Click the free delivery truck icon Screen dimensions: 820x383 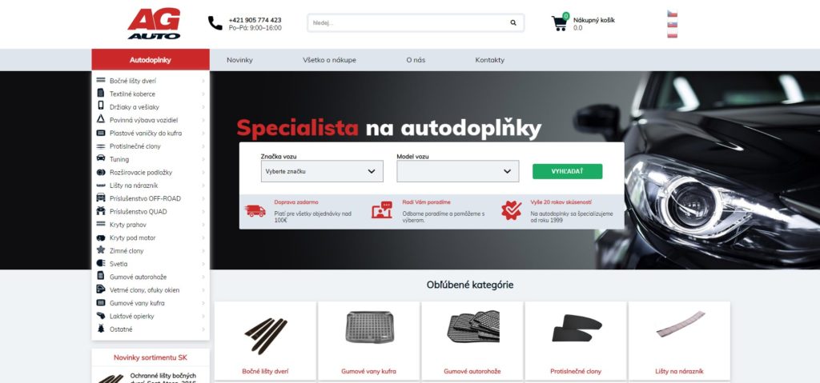click(x=255, y=210)
